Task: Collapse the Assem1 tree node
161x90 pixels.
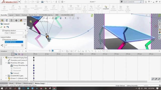Action: [x=3, y=58]
